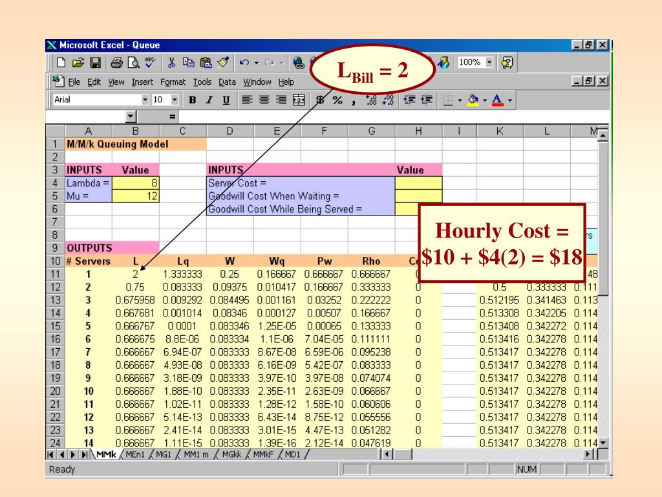Click the Paste clipboard icon
The height and width of the screenshot is (497, 662).
point(206,63)
